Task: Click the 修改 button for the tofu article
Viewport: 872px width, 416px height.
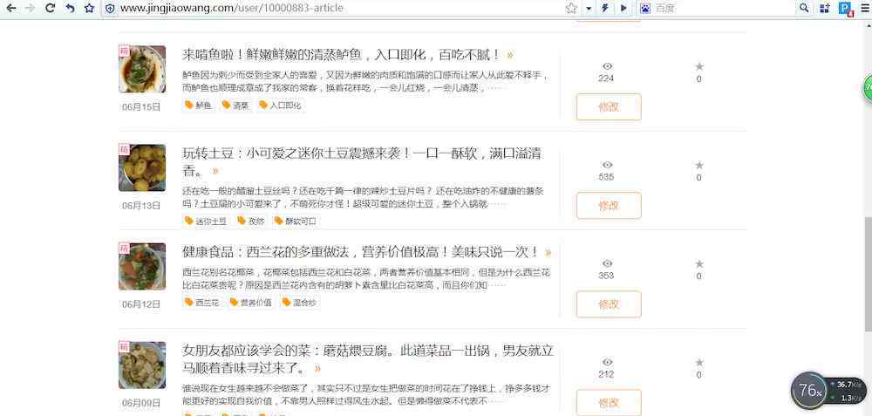Action: tap(609, 403)
